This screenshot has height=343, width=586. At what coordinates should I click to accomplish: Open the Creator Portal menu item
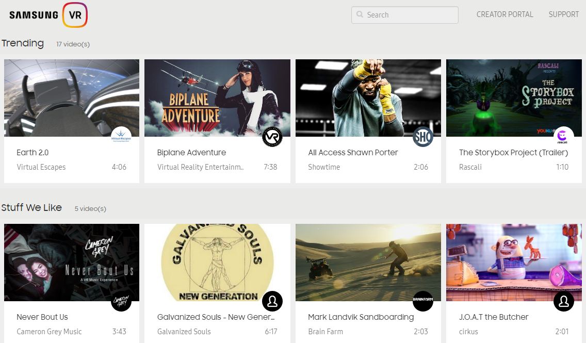(x=504, y=14)
